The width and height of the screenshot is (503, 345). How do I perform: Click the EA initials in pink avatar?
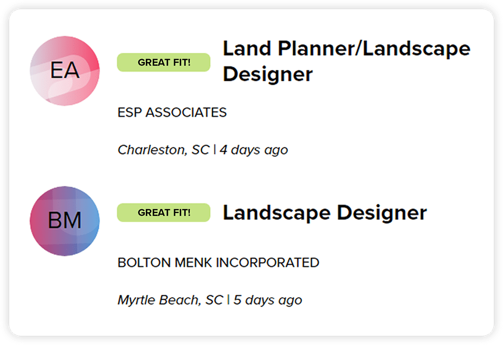[65, 70]
